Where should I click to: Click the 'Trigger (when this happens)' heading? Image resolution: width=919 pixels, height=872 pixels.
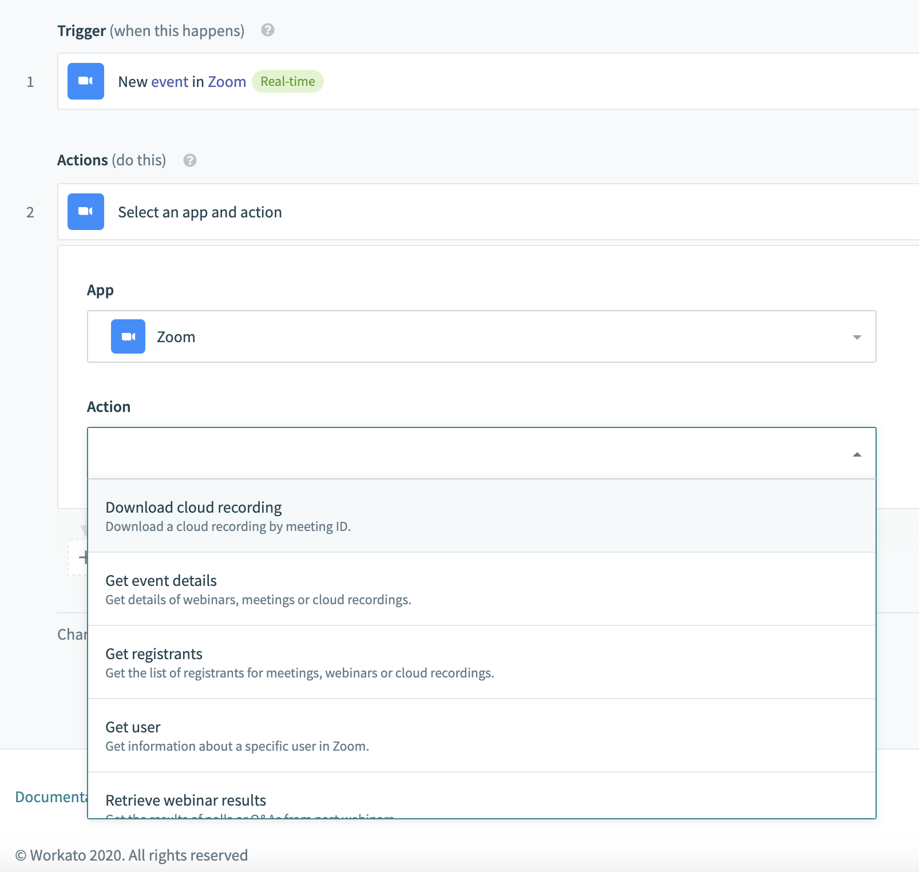pyautogui.click(x=151, y=31)
